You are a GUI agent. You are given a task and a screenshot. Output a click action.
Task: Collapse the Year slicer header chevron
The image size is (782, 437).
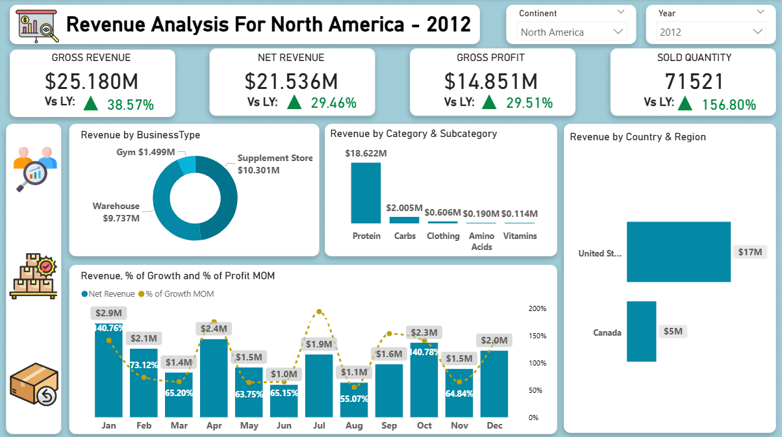pos(761,12)
